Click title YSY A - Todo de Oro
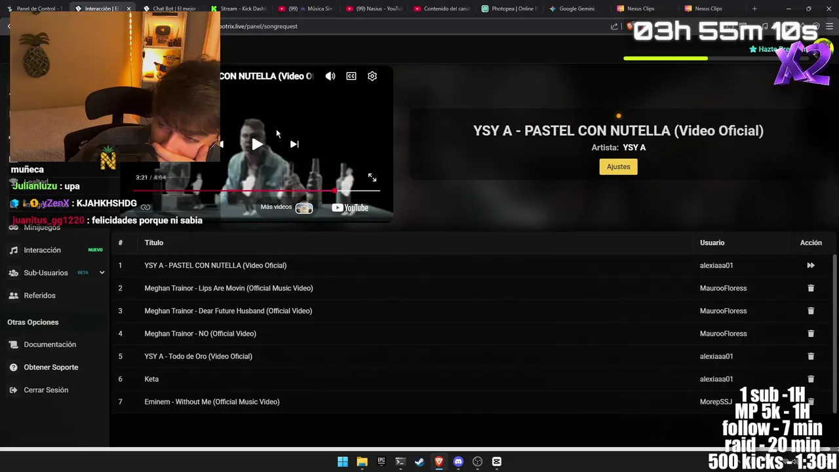The height and width of the screenshot is (472, 839). [198, 357]
